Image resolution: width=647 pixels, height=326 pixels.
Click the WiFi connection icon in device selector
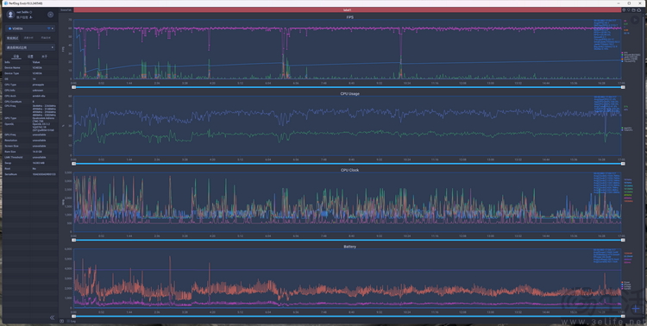coord(48,28)
